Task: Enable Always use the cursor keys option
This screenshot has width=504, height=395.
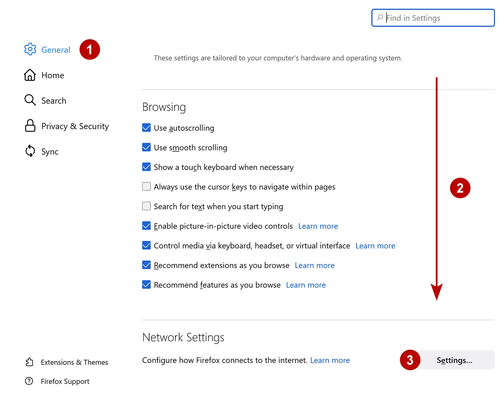Action: pyautogui.click(x=146, y=186)
